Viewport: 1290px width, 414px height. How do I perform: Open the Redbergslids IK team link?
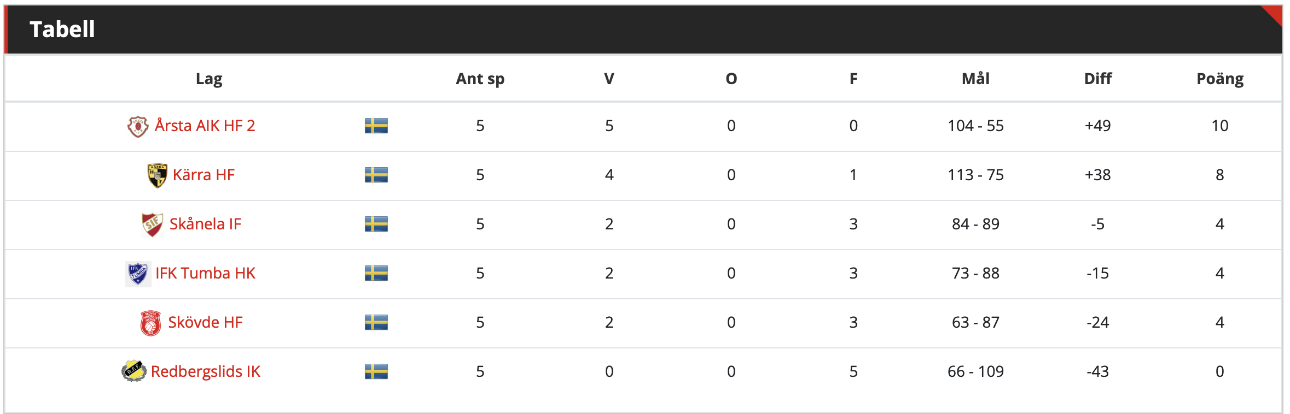(x=206, y=371)
